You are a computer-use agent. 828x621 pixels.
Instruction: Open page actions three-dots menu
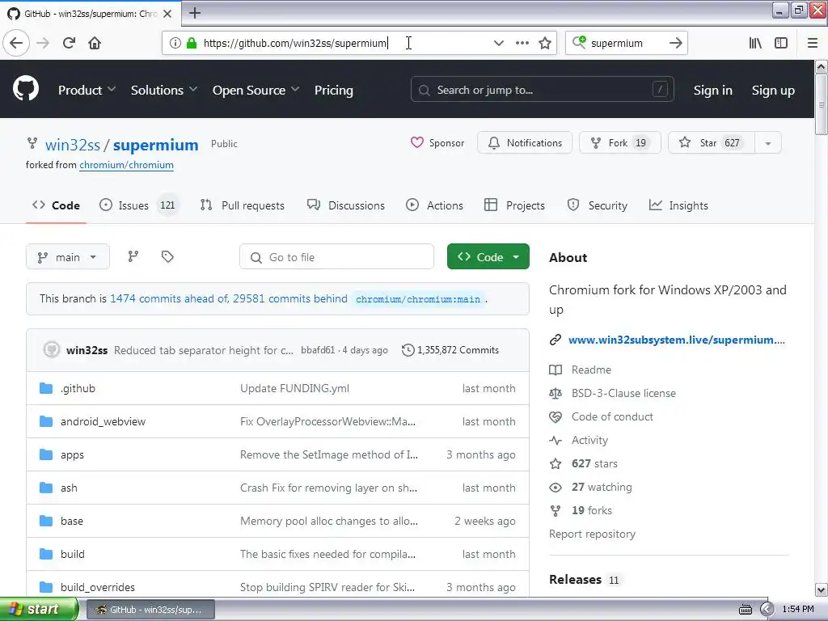[522, 43]
